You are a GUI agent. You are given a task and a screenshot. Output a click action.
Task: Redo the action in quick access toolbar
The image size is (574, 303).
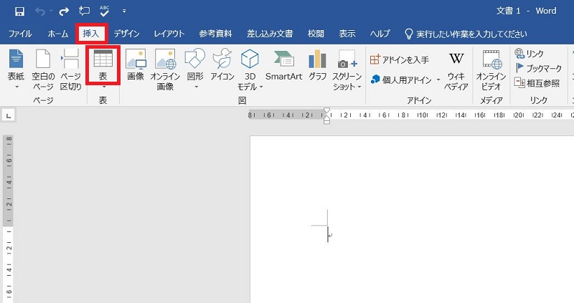click(x=64, y=11)
